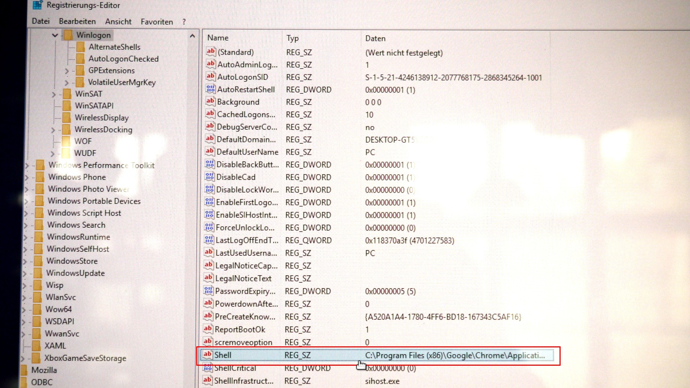Expand the WirelessDocking key
The image size is (690, 388).
(x=53, y=130)
